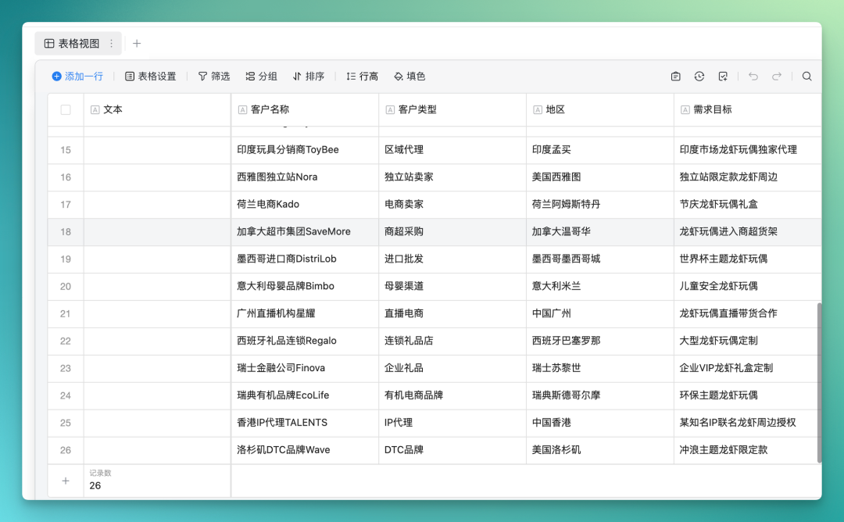Click cell 西班牙礼品连锁Regalo
The image size is (844, 522).
[305, 341]
